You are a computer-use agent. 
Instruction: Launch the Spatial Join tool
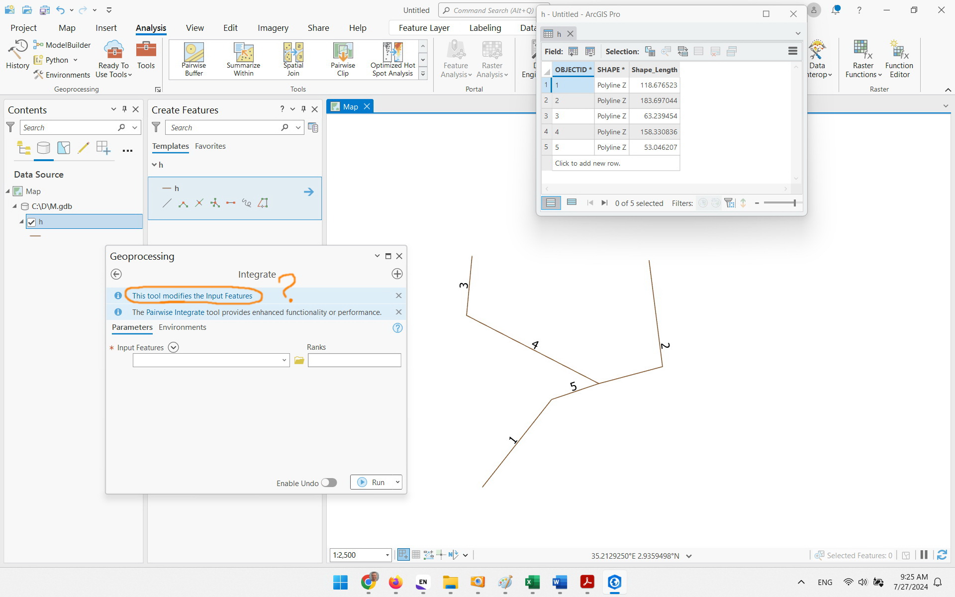(x=293, y=58)
